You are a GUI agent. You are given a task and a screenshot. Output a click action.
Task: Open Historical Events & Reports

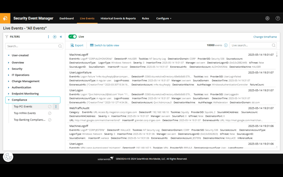pos(118,18)
